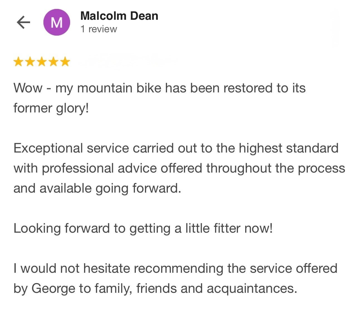Select the "I would not hesitate" line
359x312 pixels.
pos(175,269)
